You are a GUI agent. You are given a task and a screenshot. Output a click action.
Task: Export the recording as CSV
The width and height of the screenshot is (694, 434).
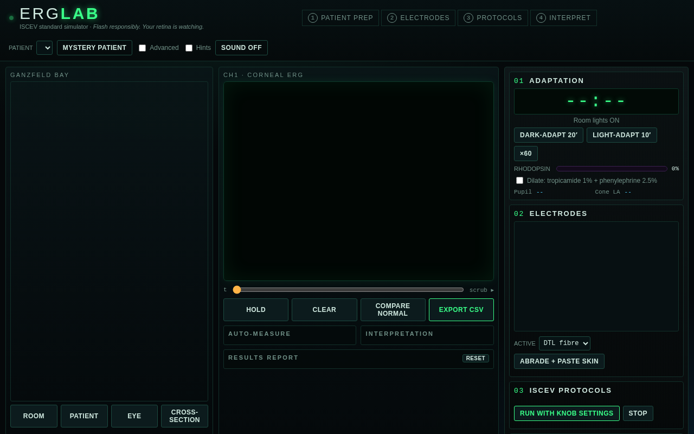pos(461,310)
